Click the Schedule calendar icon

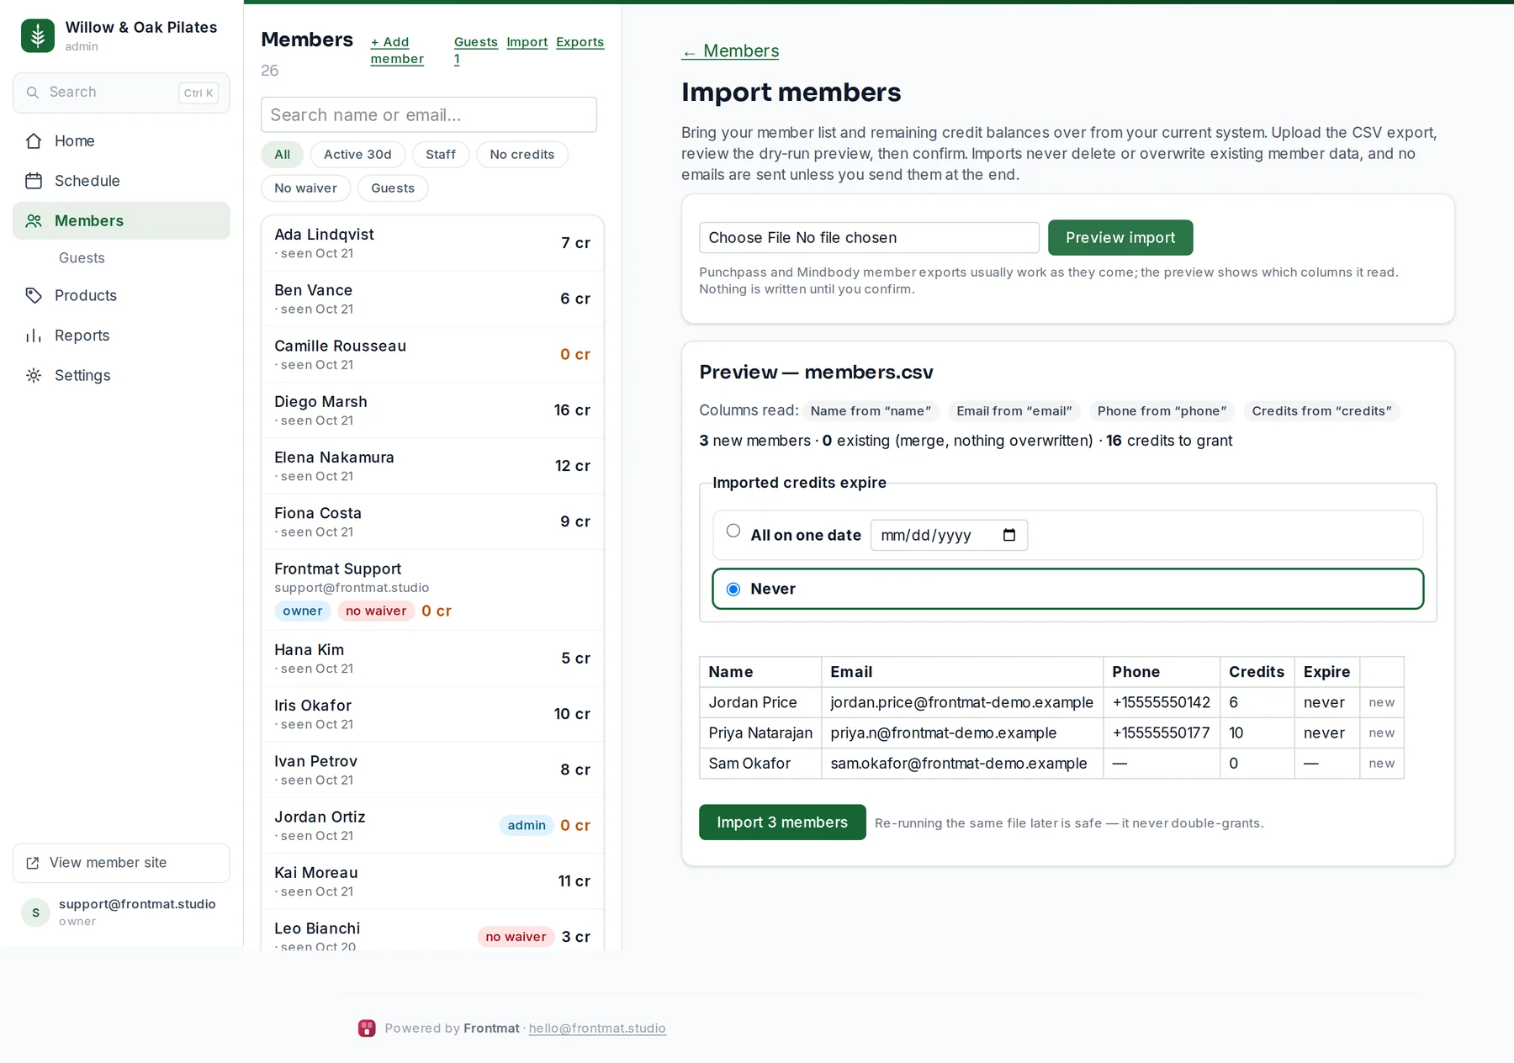[x=34, y=181]
